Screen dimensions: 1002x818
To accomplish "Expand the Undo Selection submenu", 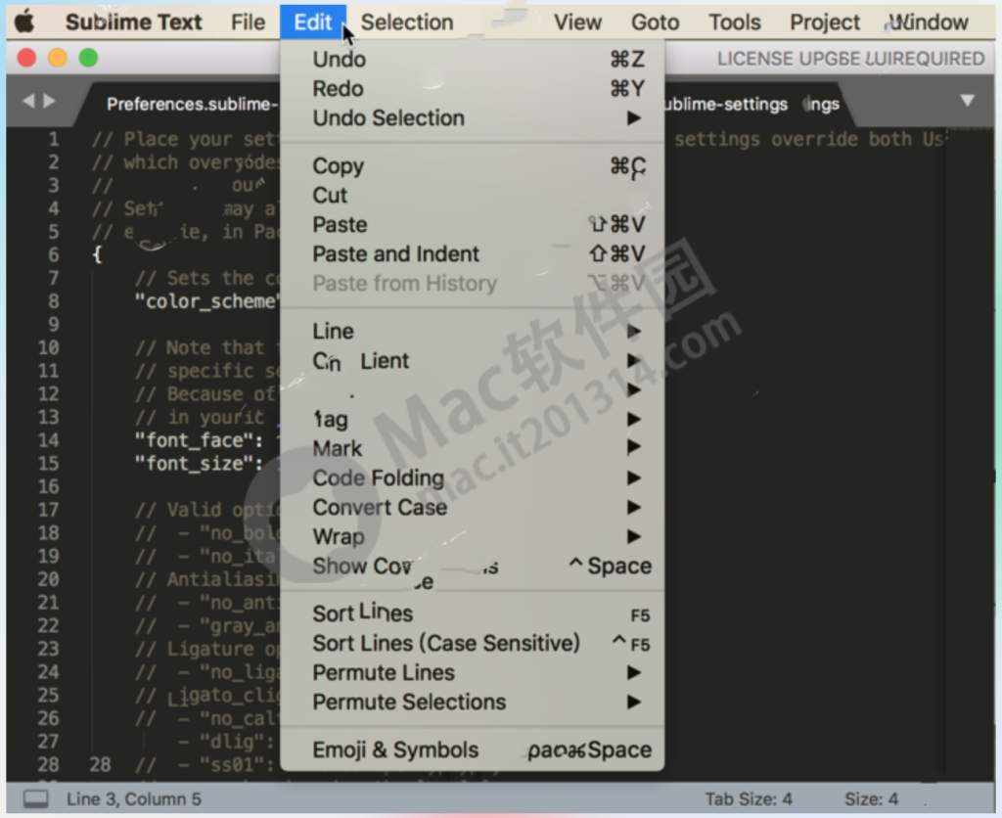I will click(x=473, y=118).
